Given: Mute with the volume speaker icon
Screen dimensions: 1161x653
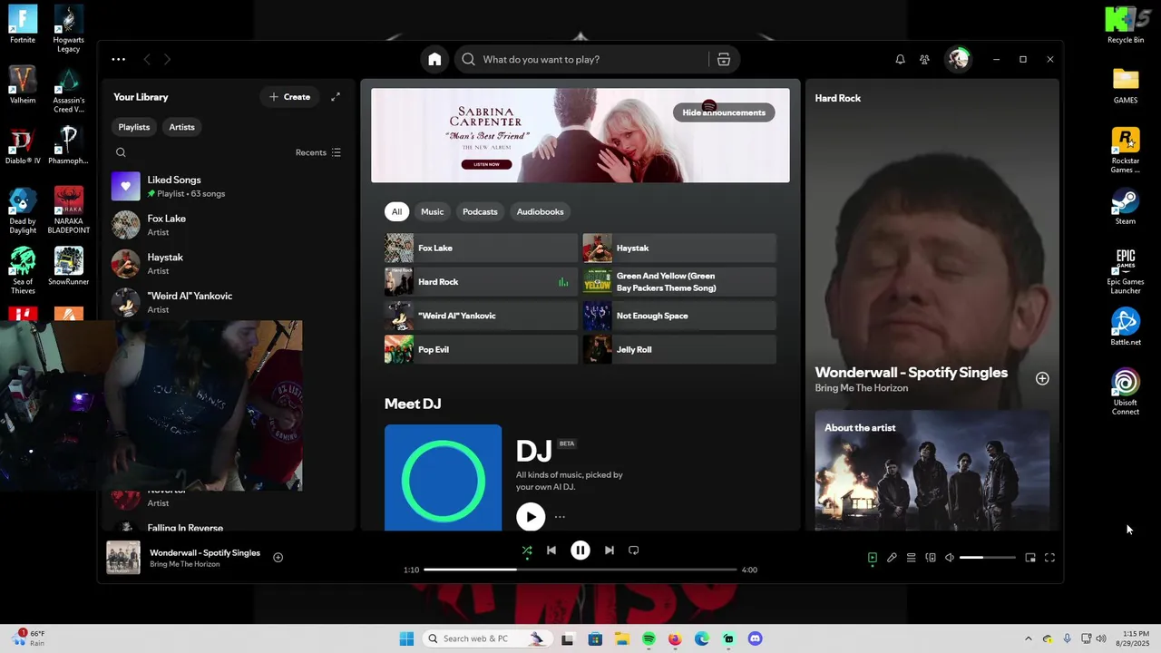Looking at the screenshot, I should click(950, 558).
